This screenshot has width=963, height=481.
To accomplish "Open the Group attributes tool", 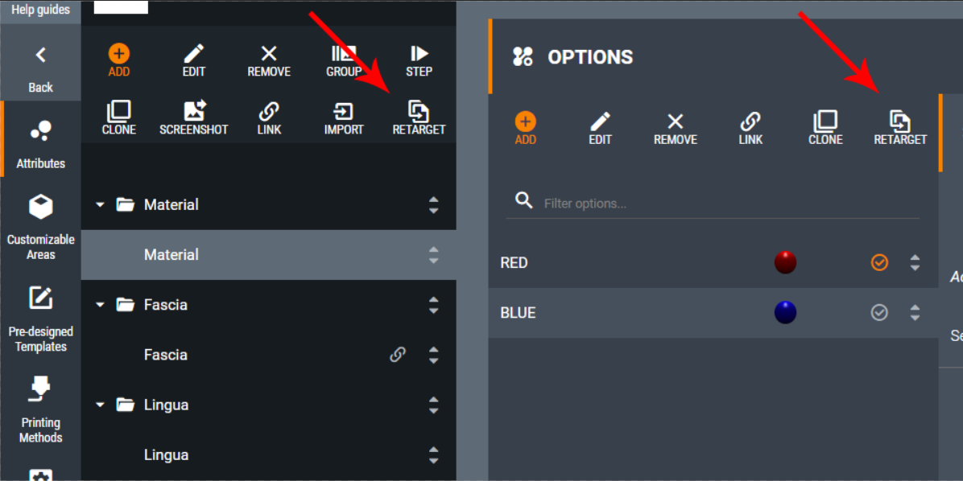I will (344, 61).
